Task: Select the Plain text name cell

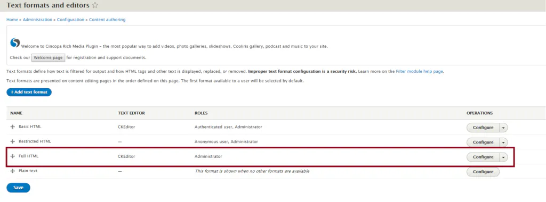Action: tap(28, 171)
